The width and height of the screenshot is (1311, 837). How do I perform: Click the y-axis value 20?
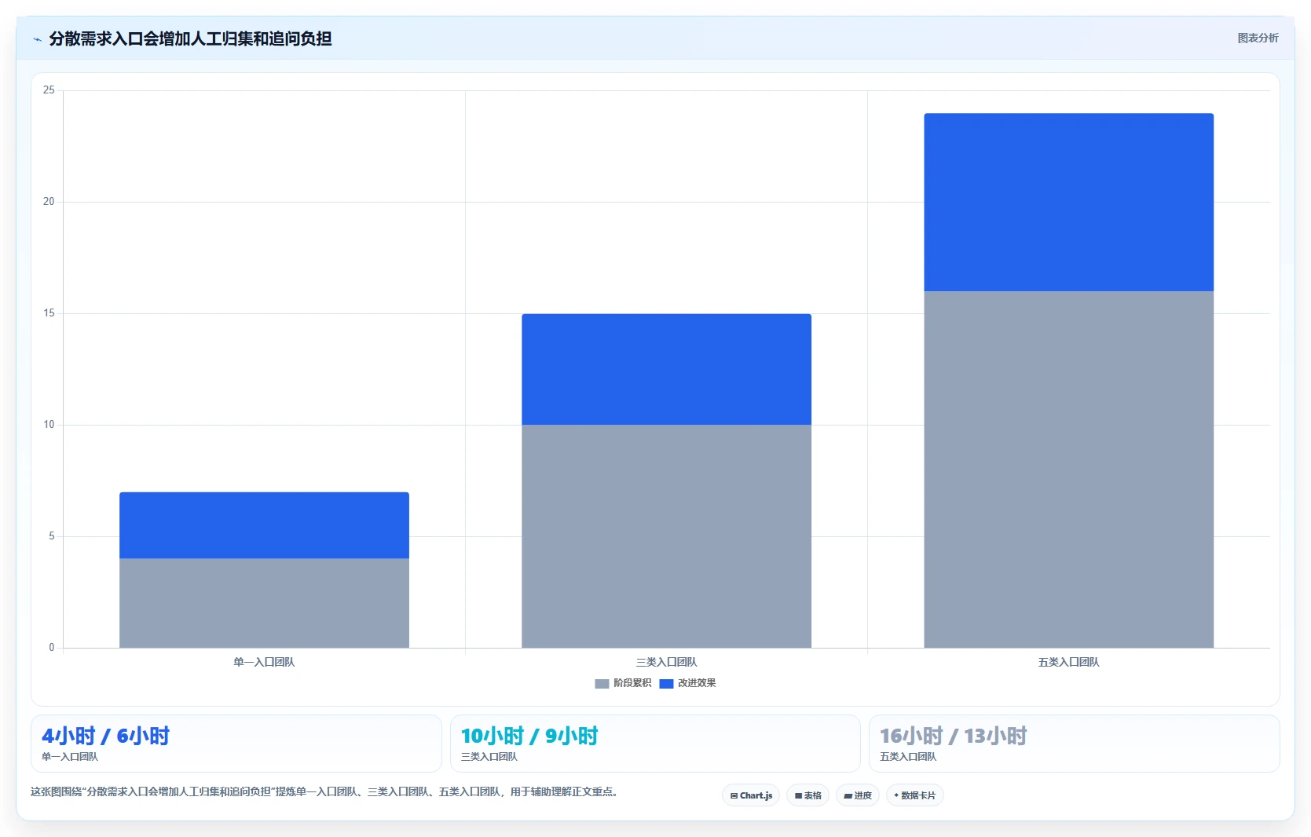tap(49, 202)
